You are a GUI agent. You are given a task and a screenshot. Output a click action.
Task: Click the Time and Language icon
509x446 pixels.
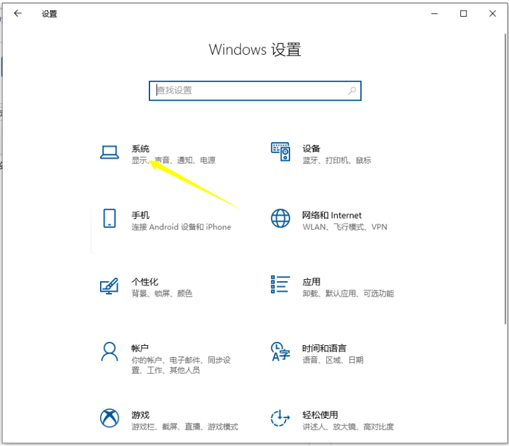point(280,351)
